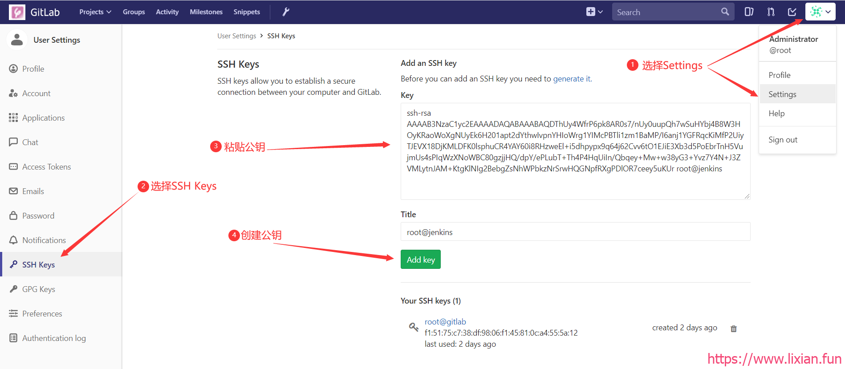Open the admin area wrench icon
Image resolution: width=845 pixels, height=369 pixels.
click(286, 12)
